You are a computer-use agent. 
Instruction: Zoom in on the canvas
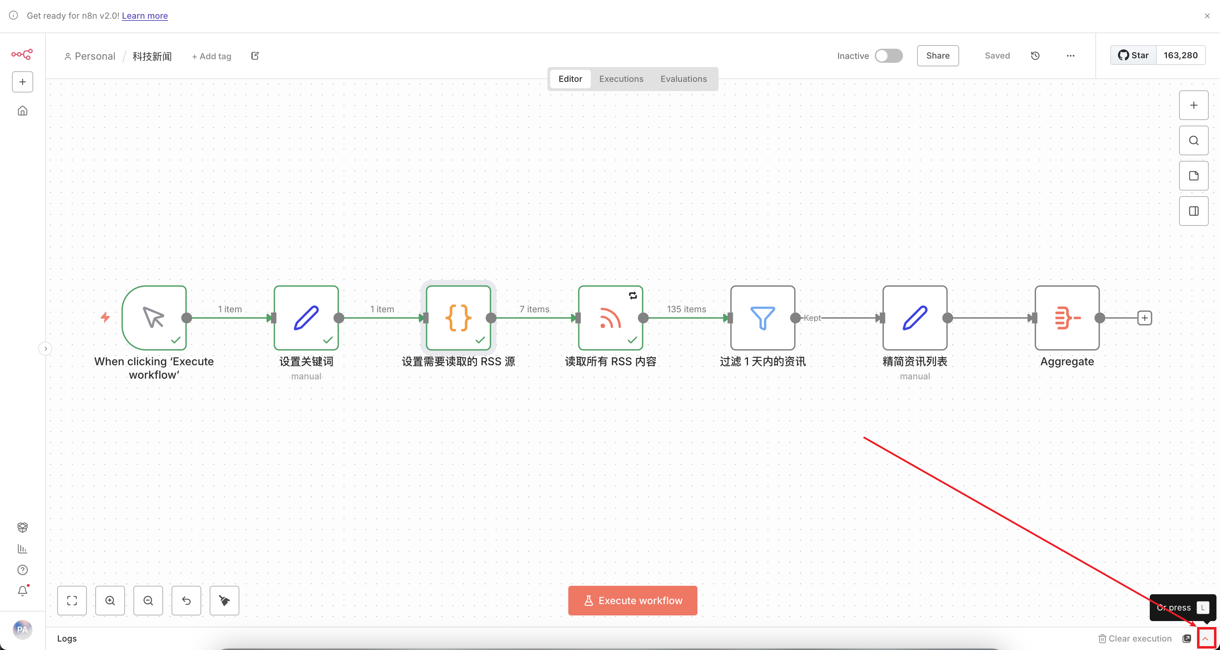[x=110, y=600]
